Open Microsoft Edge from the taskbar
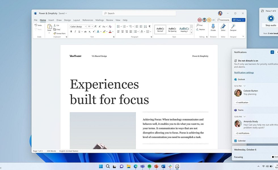Viewport: 278px width, 170px height. (x=136, y=166)
